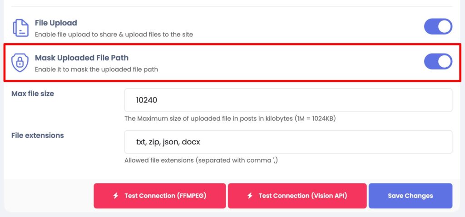Click the Max file size label
Image resolution: width=465 pixels, height=217 pixels.
point(33,94)
